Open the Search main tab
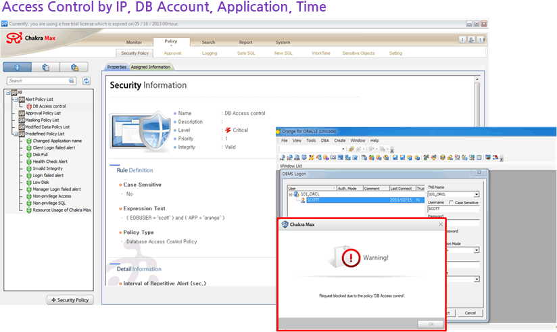This screenshot has width=557, height=332. tap(208, 43)
